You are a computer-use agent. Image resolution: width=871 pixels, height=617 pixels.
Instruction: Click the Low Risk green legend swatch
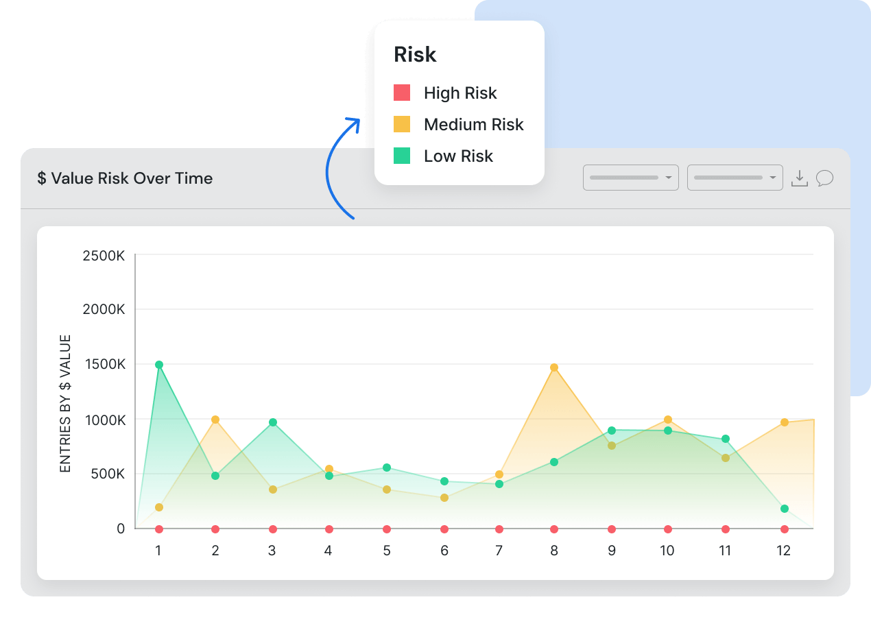click(403, 156)
